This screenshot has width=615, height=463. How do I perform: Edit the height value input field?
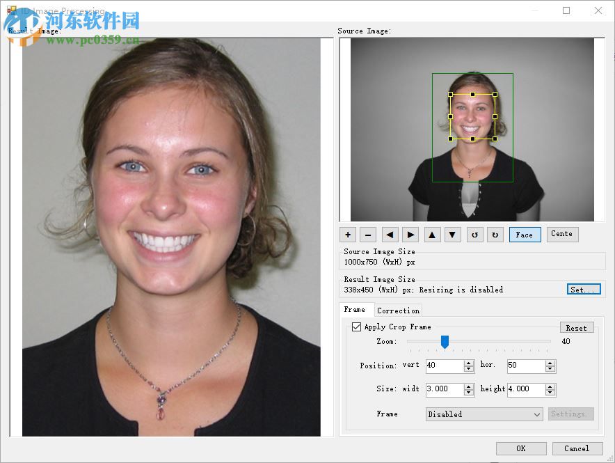(x=525, y=390)
